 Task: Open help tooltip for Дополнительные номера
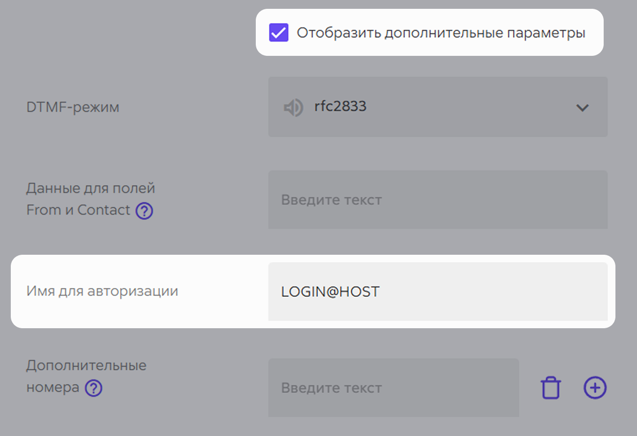click(x=94, y=388)
